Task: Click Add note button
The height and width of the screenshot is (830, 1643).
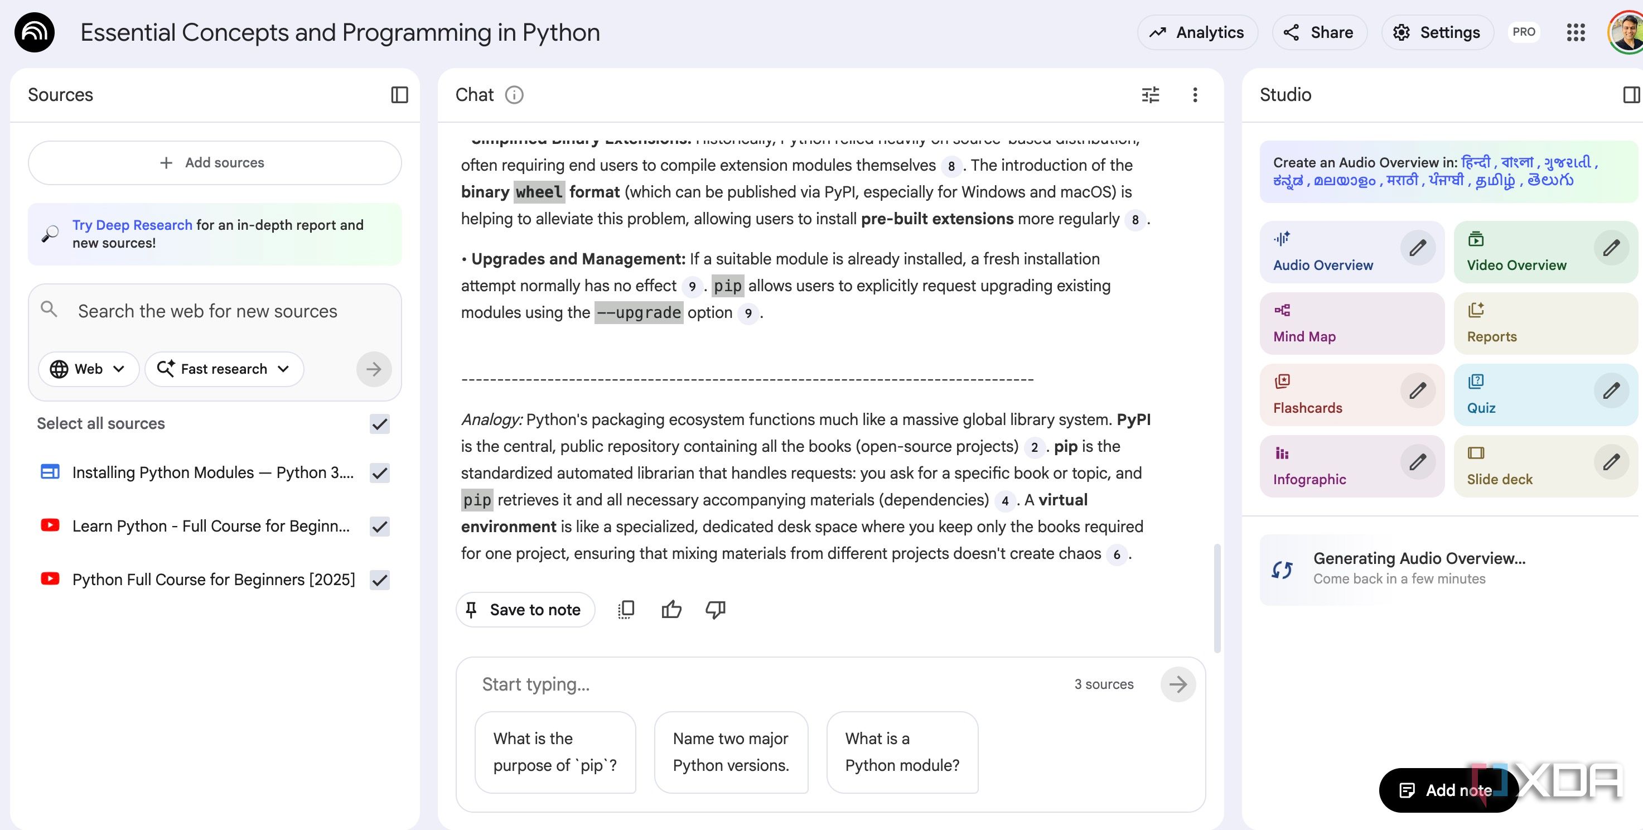Action: [1448, 790]
